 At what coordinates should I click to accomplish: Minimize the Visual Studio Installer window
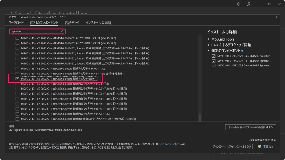[x=259, y=4]
